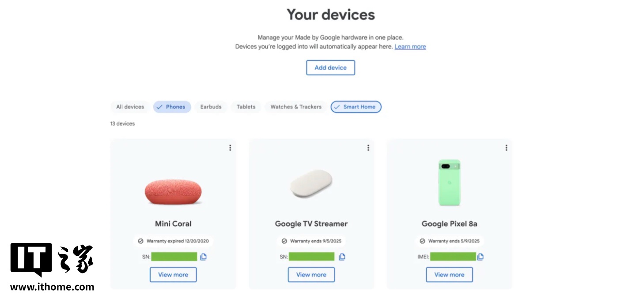Copy the Google TV Streamer serial number

pyautogui.click(x=342, y=257)
